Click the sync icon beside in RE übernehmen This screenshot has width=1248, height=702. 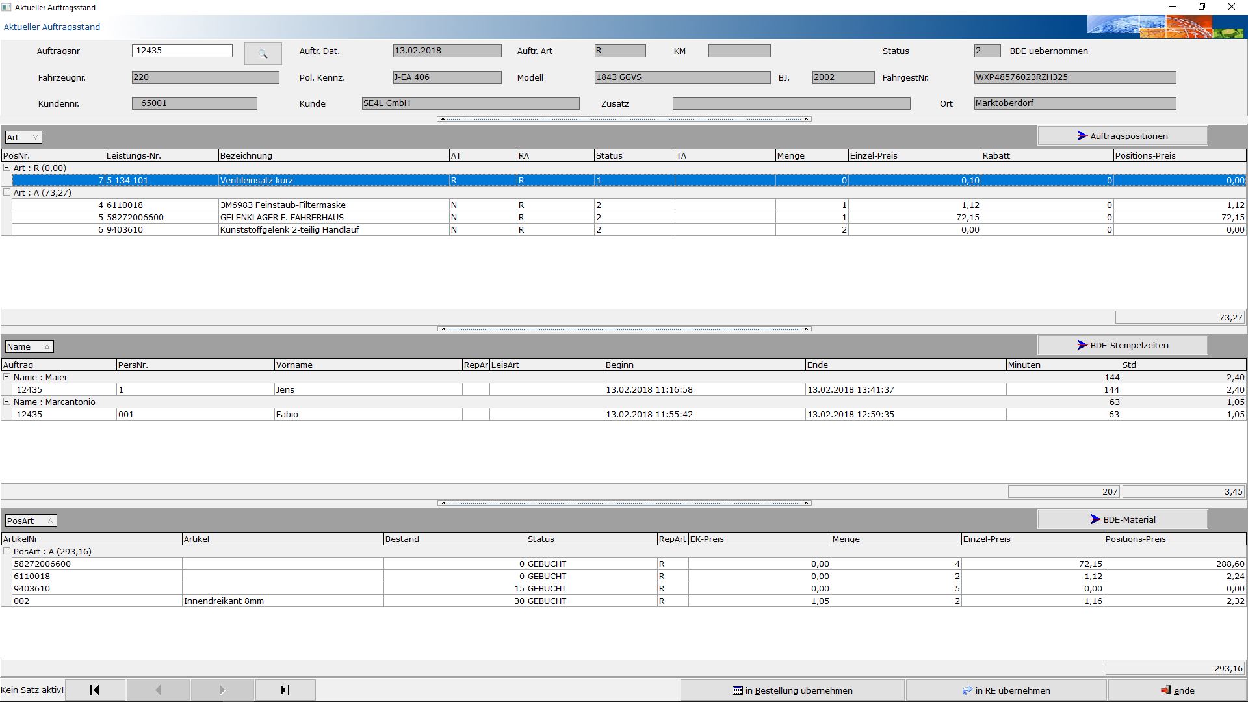[967, 690]
